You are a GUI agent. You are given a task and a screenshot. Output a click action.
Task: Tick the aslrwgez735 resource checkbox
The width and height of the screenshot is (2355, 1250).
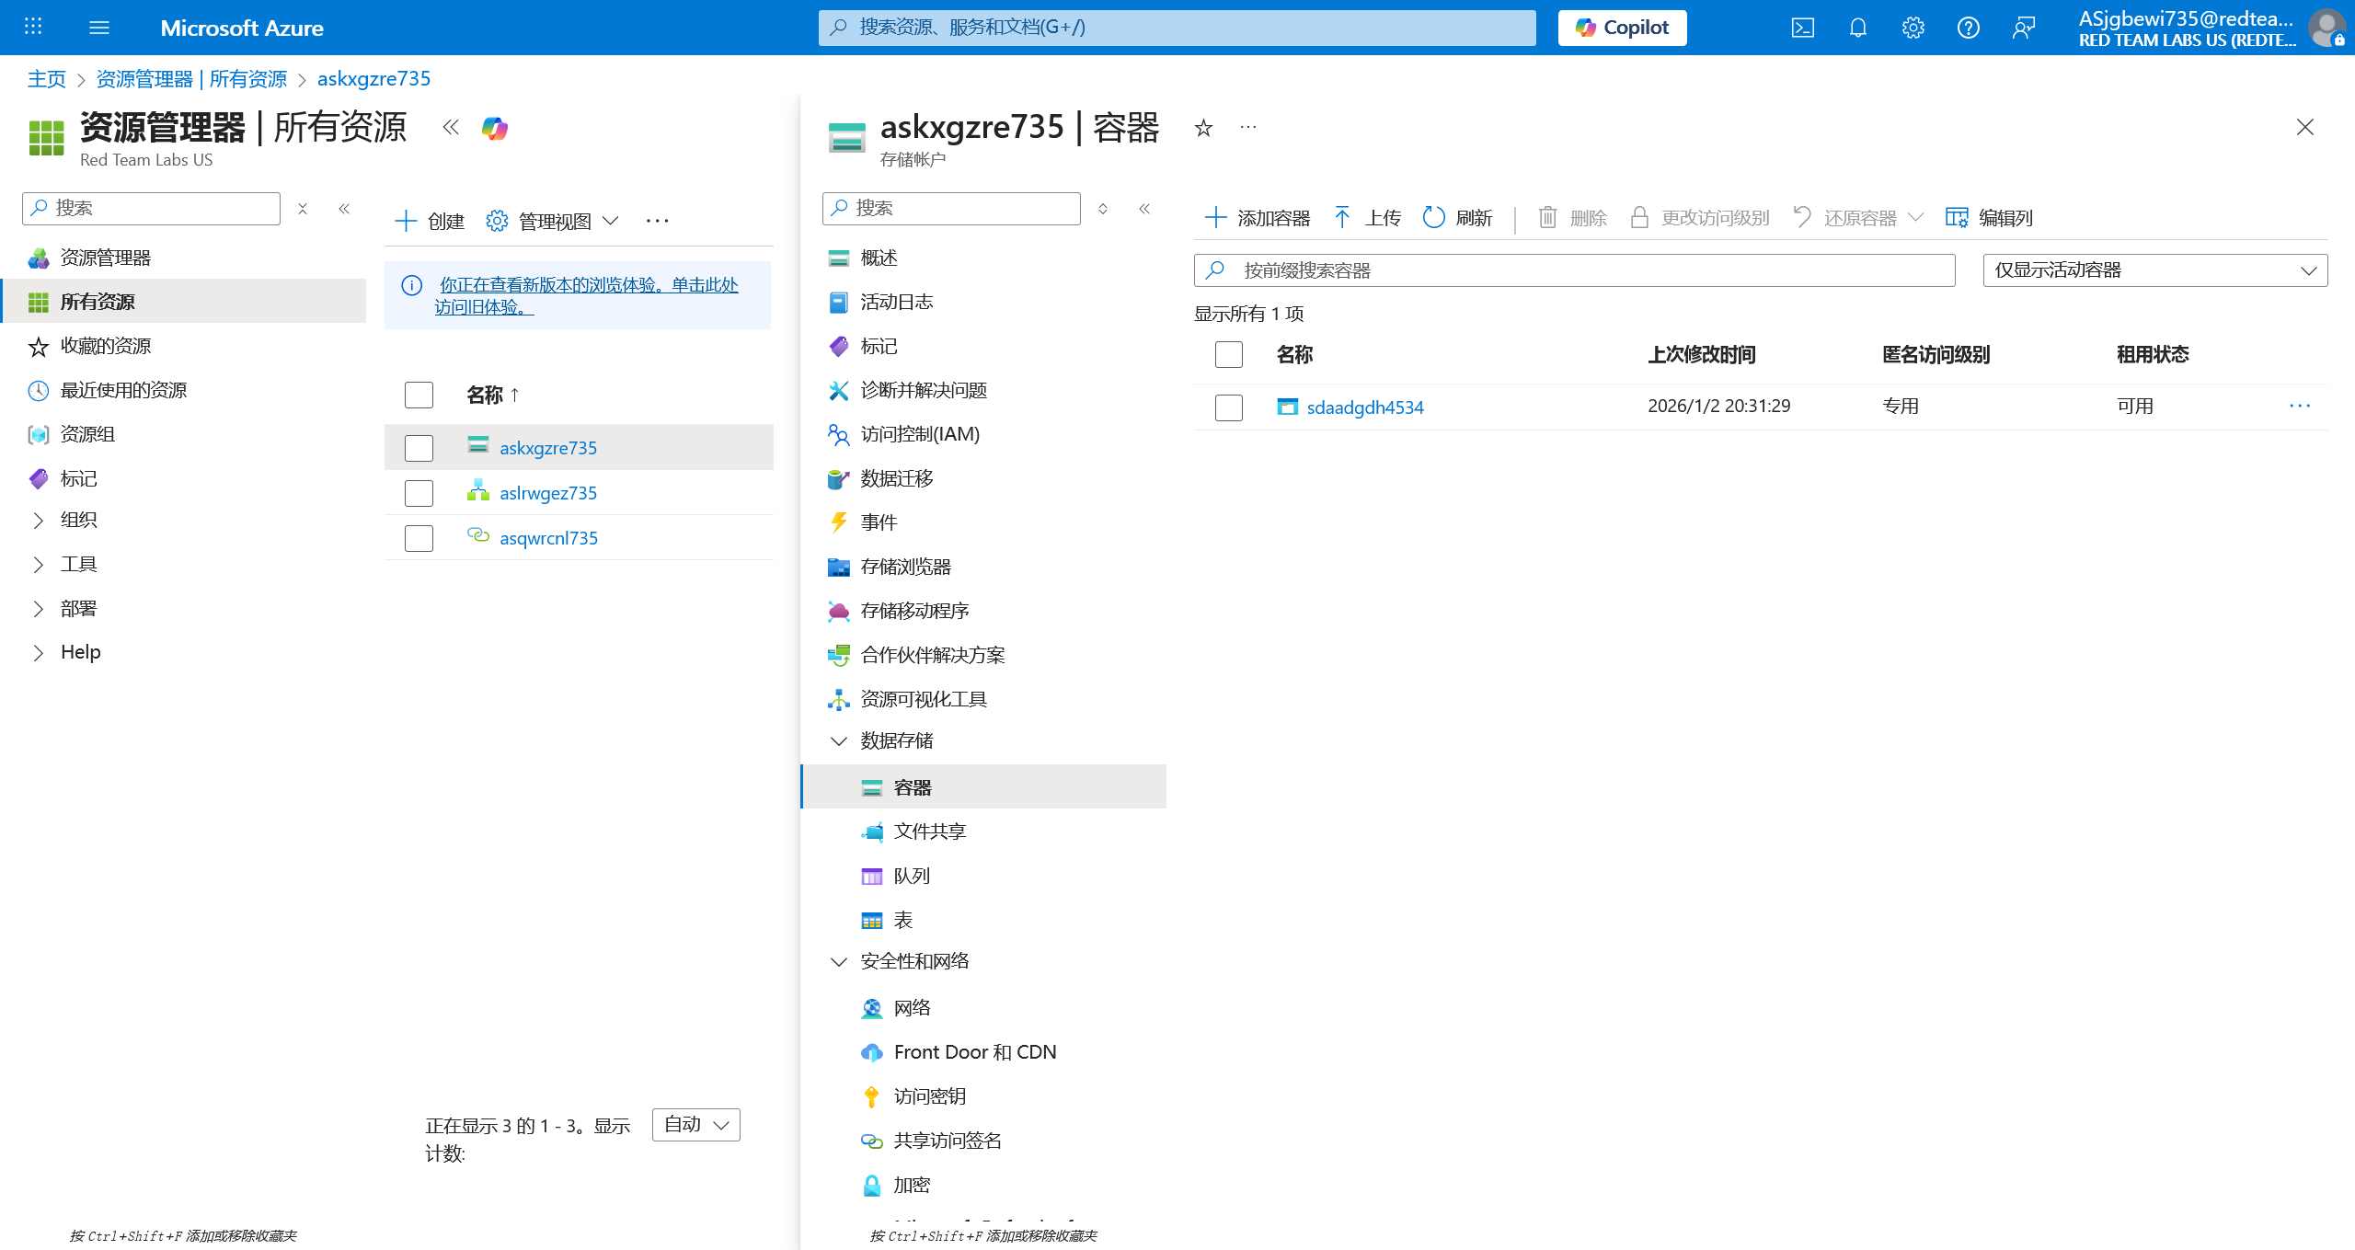point(419,493)
